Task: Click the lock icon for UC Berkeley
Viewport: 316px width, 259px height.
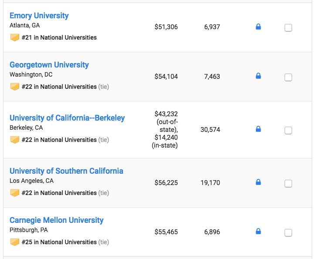Action: pos(258,129)
